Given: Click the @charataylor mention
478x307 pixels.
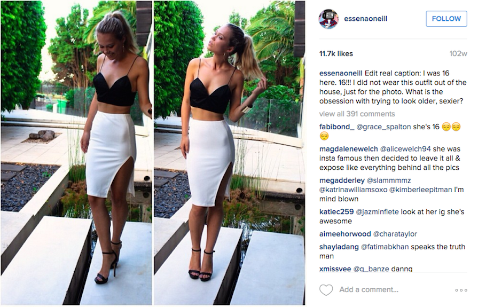Looking at the screenshot, I should pyautogui.click(x=395, y=234).
